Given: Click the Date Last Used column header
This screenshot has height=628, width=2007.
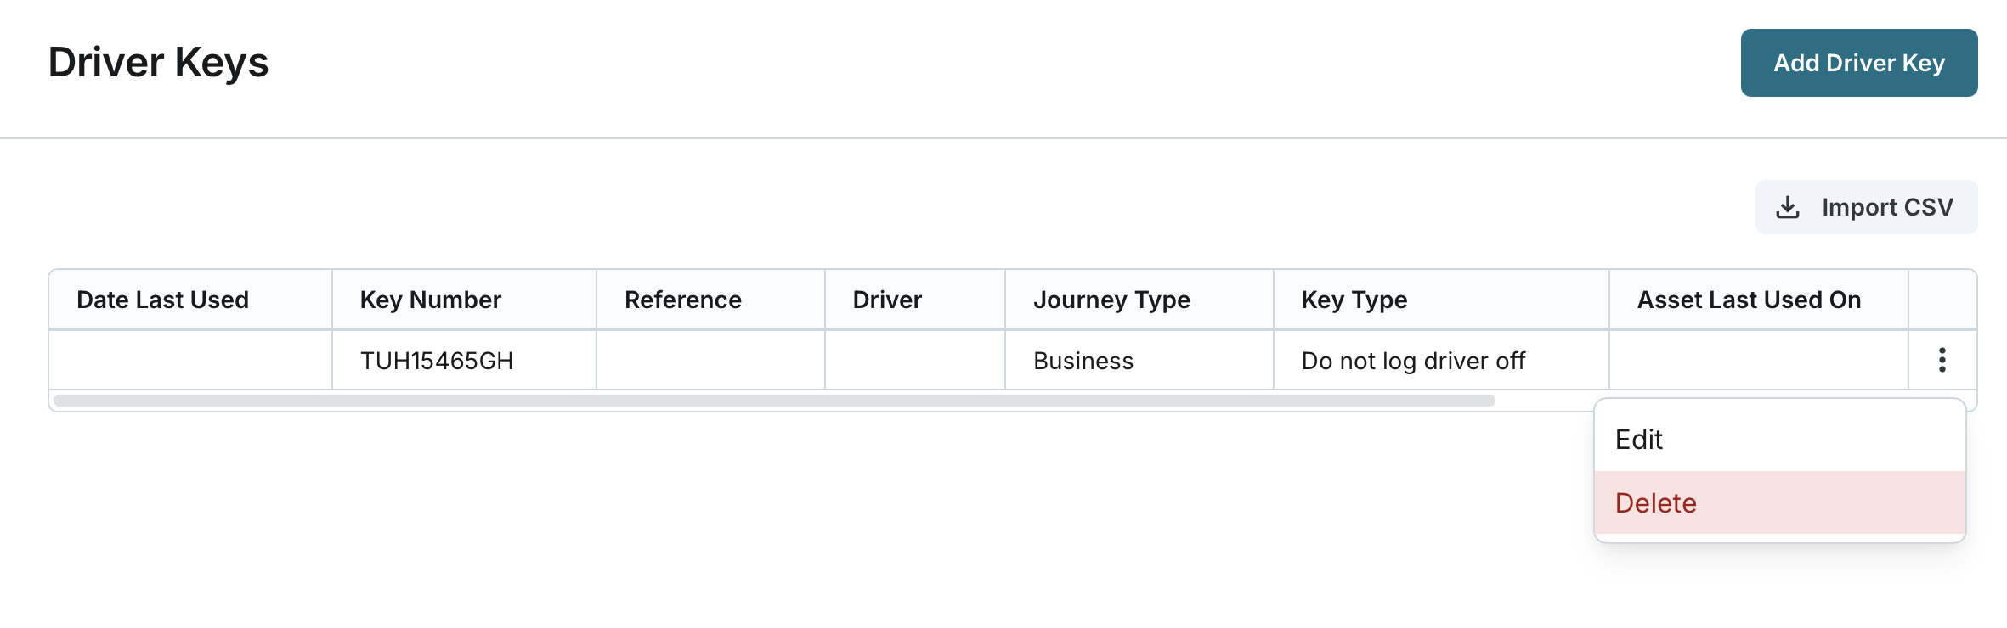Looking at the screenshot, I should pos(162,300).
